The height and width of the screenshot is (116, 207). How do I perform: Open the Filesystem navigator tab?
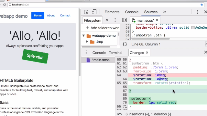pos(93,20)
